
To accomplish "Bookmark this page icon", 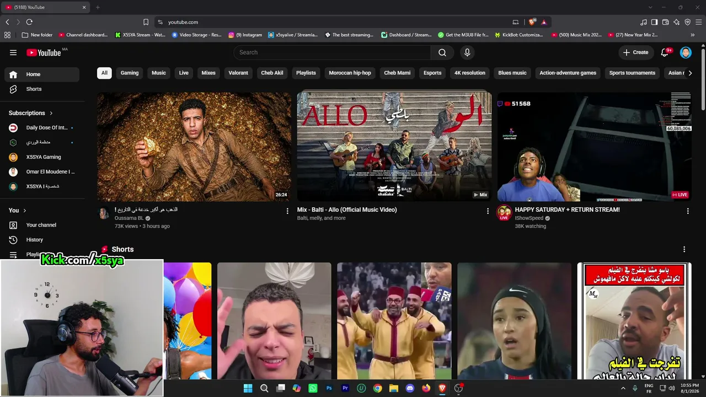I will click(x=146, y=22).
